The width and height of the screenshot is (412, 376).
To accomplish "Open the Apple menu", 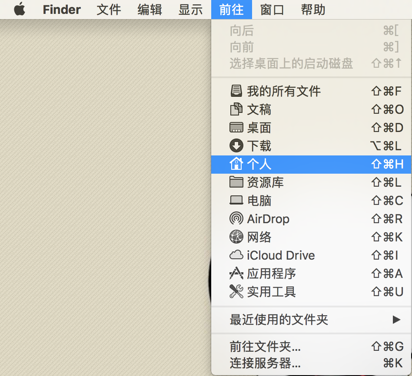I will coord(20,9).
